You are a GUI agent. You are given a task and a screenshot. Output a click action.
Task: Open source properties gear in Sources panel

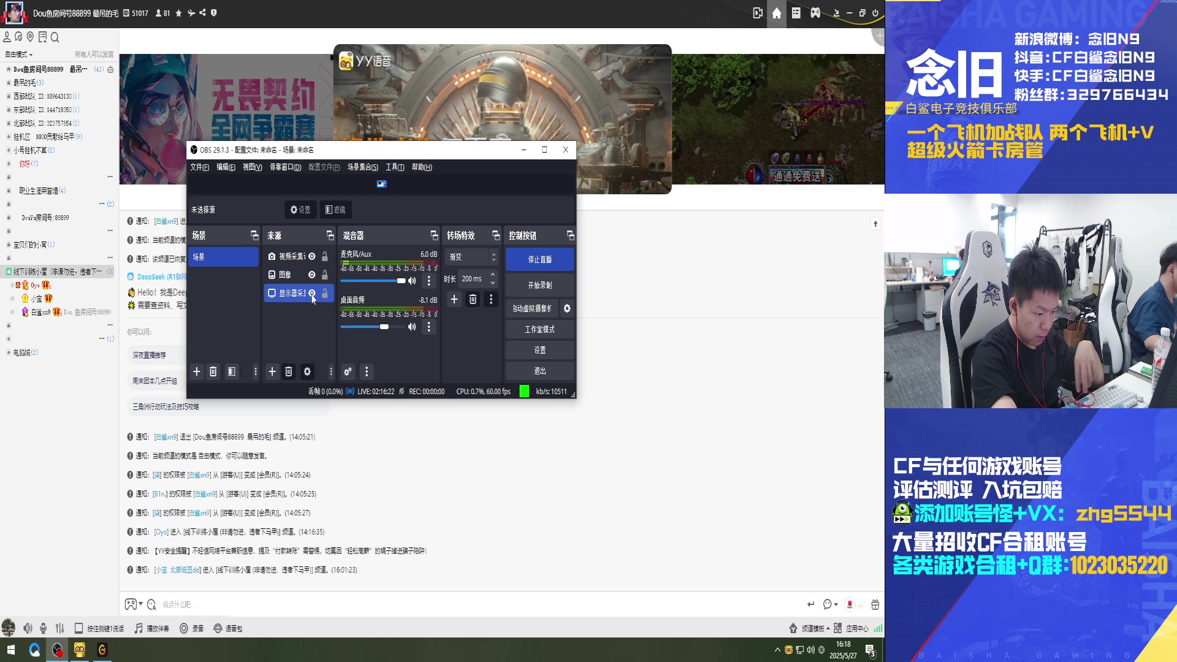(x=307, y=371)
